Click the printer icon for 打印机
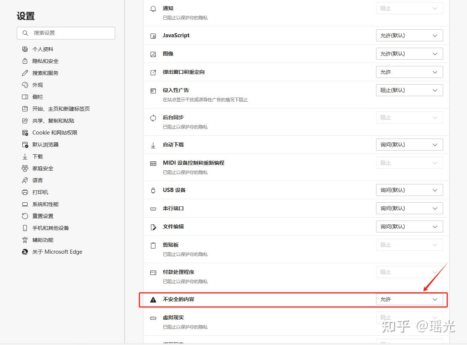 pyautogui.click(x=25, y=192)
